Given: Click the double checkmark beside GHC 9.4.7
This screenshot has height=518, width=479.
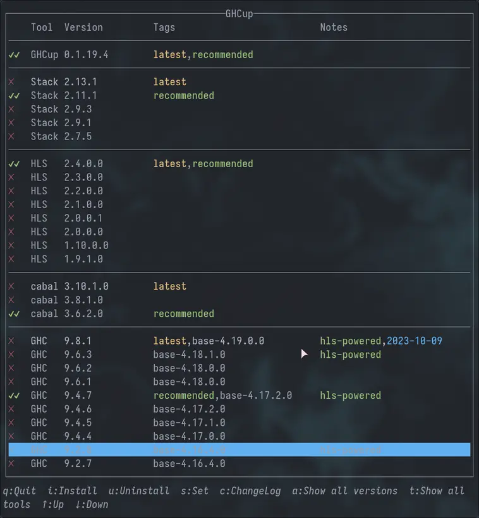Looking at the screenshot, I should (14, 396).
